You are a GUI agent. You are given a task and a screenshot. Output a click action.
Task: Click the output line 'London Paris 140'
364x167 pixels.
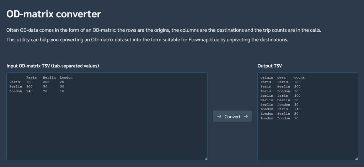coord(280,109)
